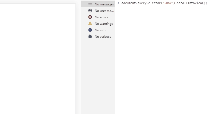The image size is (210, 114).
Task: Click the blue info circle icon
Action: tap(90, 30)
